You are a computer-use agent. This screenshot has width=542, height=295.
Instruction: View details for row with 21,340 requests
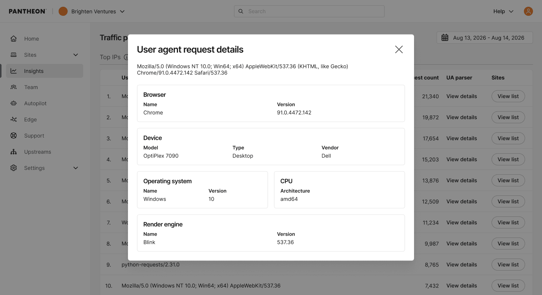[461, 96]
